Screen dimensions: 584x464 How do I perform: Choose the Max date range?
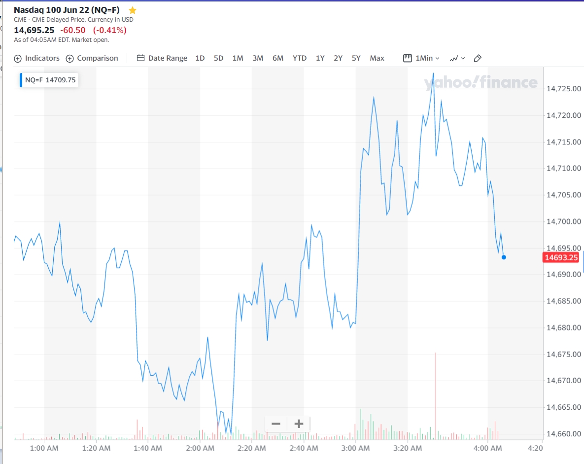(377, 58)
